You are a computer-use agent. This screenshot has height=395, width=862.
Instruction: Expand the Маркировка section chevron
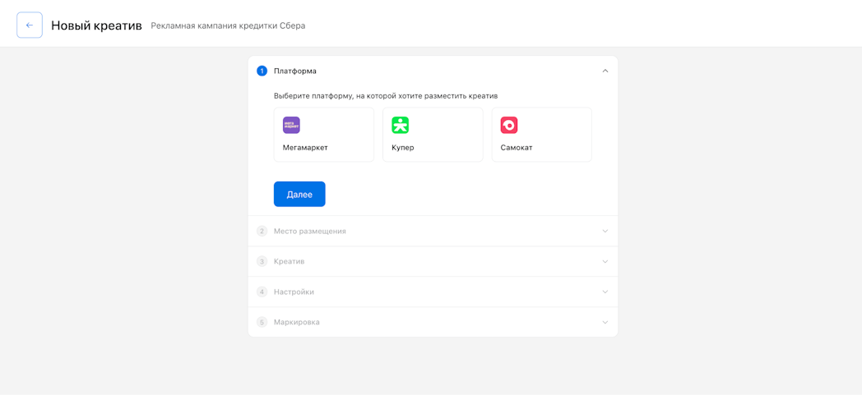(605, 322)
